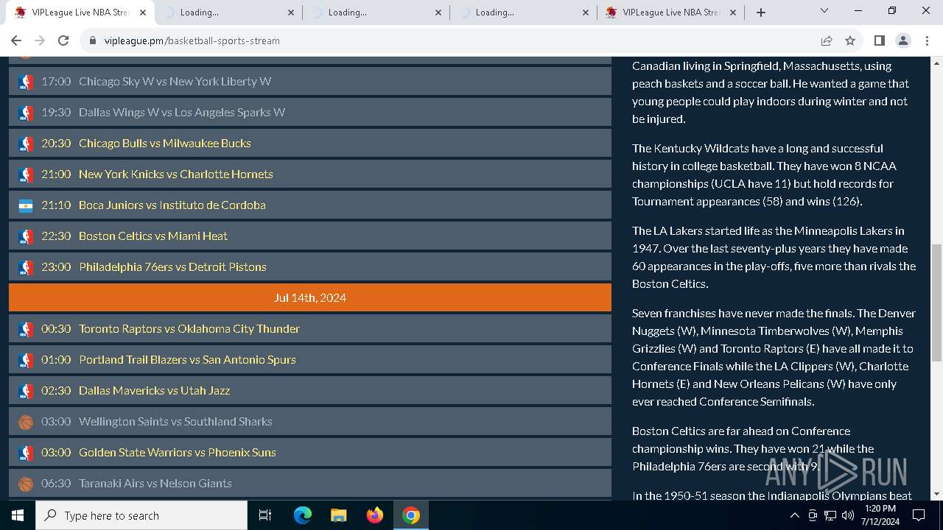Open Chicago Bulls vs Milwaukee Bucks stream
The height and width of the screenshot is (530, 943).
pos(310,144)
